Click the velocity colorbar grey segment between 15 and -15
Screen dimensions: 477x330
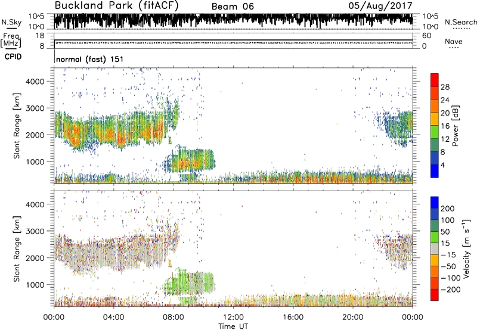click(435, 249)
